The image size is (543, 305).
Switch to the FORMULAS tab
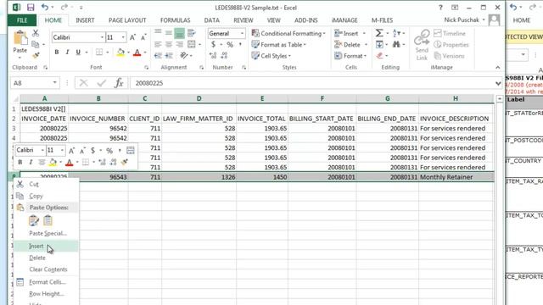pos(176,20)
